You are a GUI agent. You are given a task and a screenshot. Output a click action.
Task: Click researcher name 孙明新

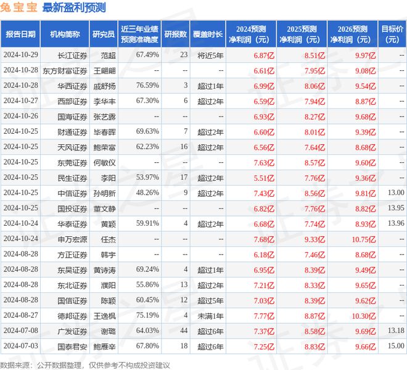104,193
